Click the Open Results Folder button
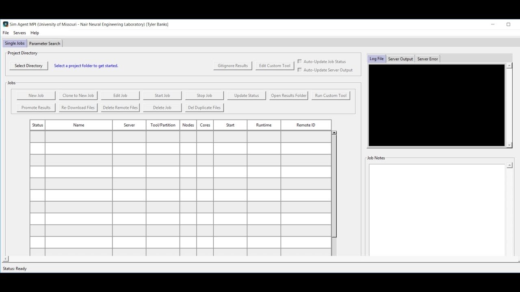Image resolution: width=520 pixels, height=292 pixels. tap(289, 96)
